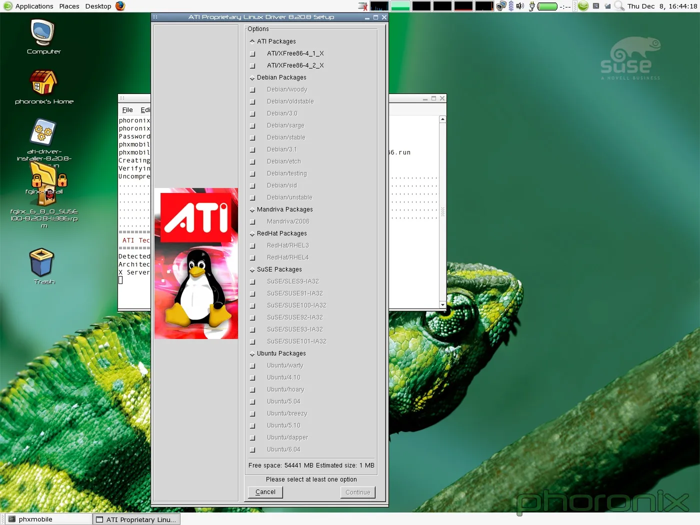Toggle the Debian/woody checkbox
The height and width of the screenshot is (525, 700).
pos(252,89)
